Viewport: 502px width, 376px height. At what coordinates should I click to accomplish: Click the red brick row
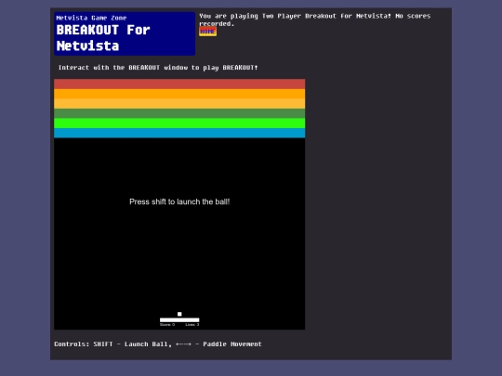(179, 84)
